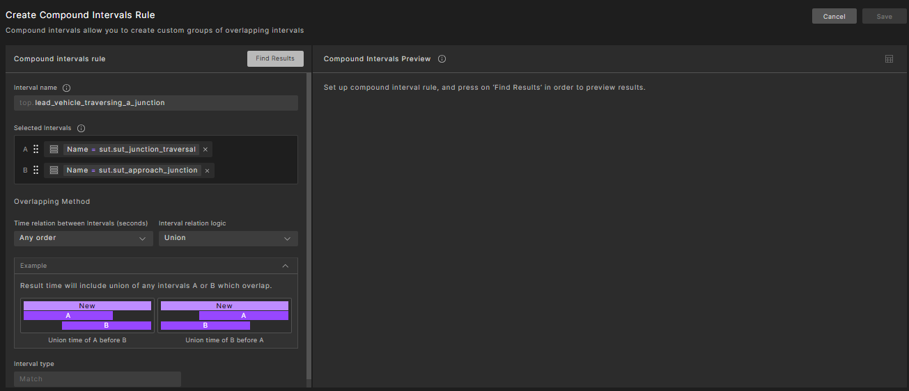This screenshot has height=391, width=909.
Task: Select the 'Union time of A before B' example diagram
Action: pyautogui.click(x=87, y=316)
